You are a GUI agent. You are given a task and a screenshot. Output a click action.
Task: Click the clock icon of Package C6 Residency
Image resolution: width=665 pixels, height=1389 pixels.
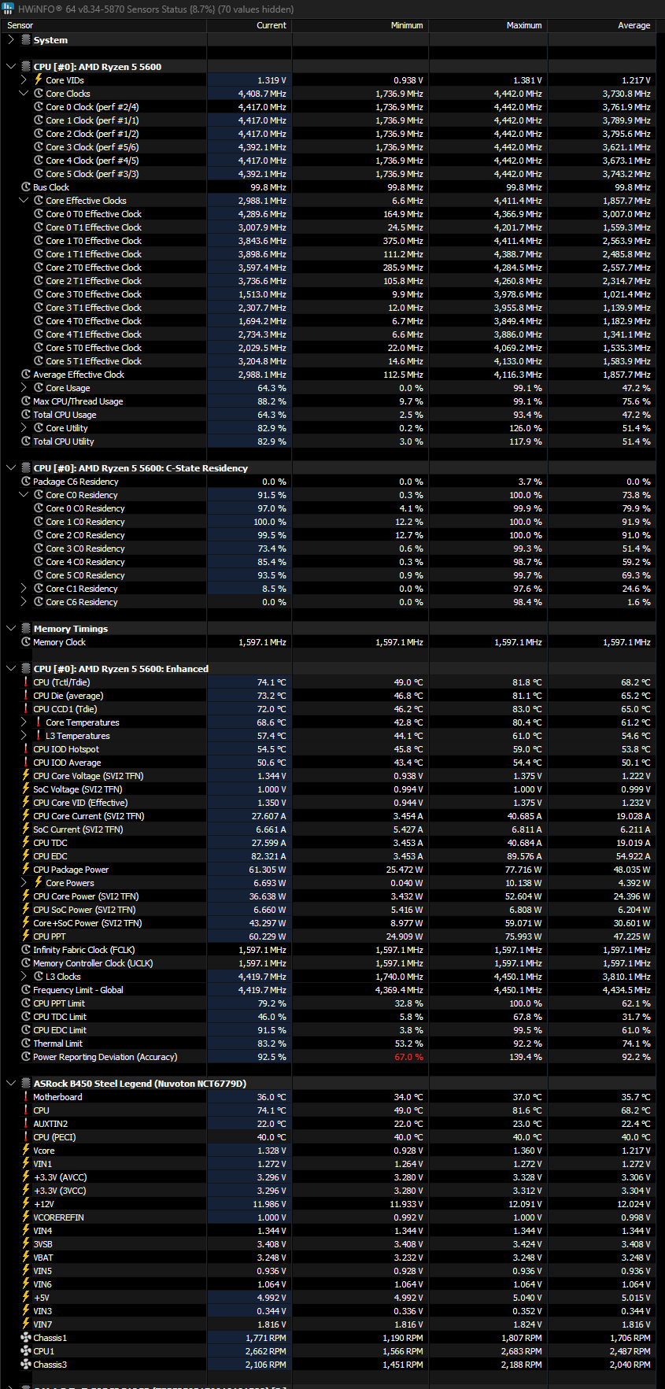(26, 481)
